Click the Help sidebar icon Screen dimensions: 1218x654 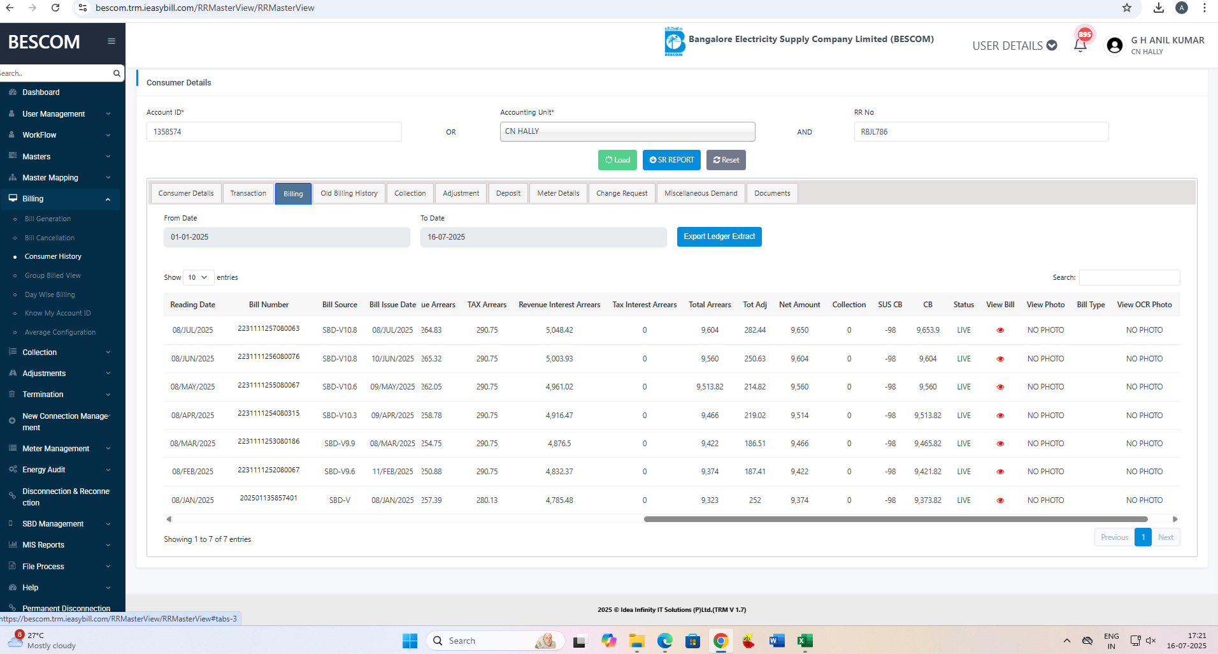(12, 587)
